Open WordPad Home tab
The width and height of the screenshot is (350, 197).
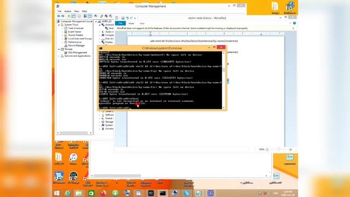point(131,24)
